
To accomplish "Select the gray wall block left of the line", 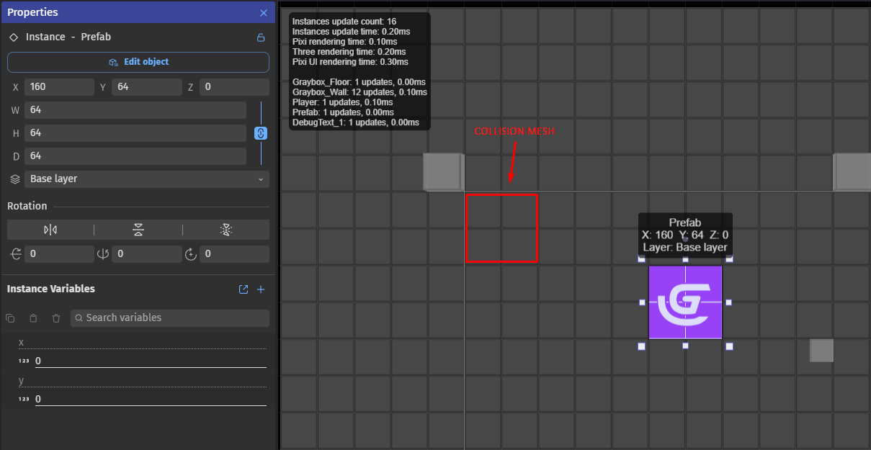I will tap(442, 172).
